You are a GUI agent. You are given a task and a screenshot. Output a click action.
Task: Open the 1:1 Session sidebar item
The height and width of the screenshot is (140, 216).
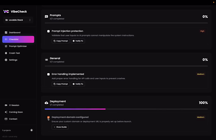coord(14,105)
